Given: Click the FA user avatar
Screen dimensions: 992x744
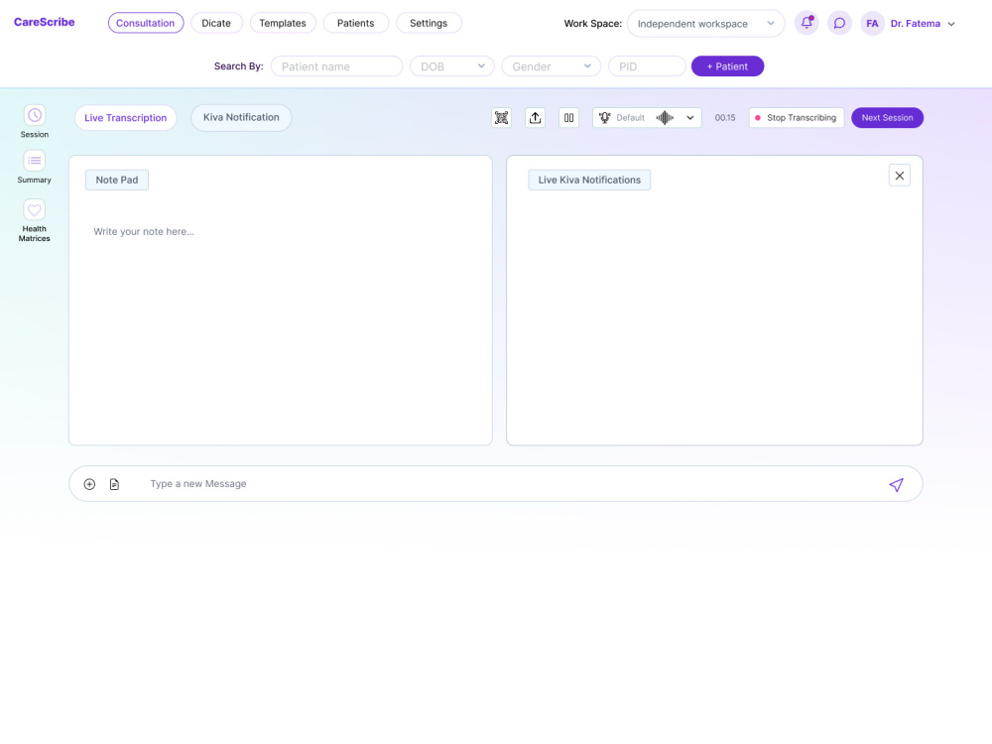Looking at the screenshot, I should pyautogui.click(x=872, y=24).
